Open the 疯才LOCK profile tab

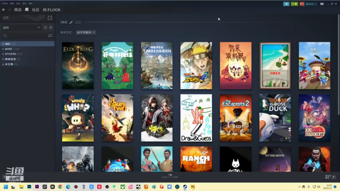click(51, 10)
